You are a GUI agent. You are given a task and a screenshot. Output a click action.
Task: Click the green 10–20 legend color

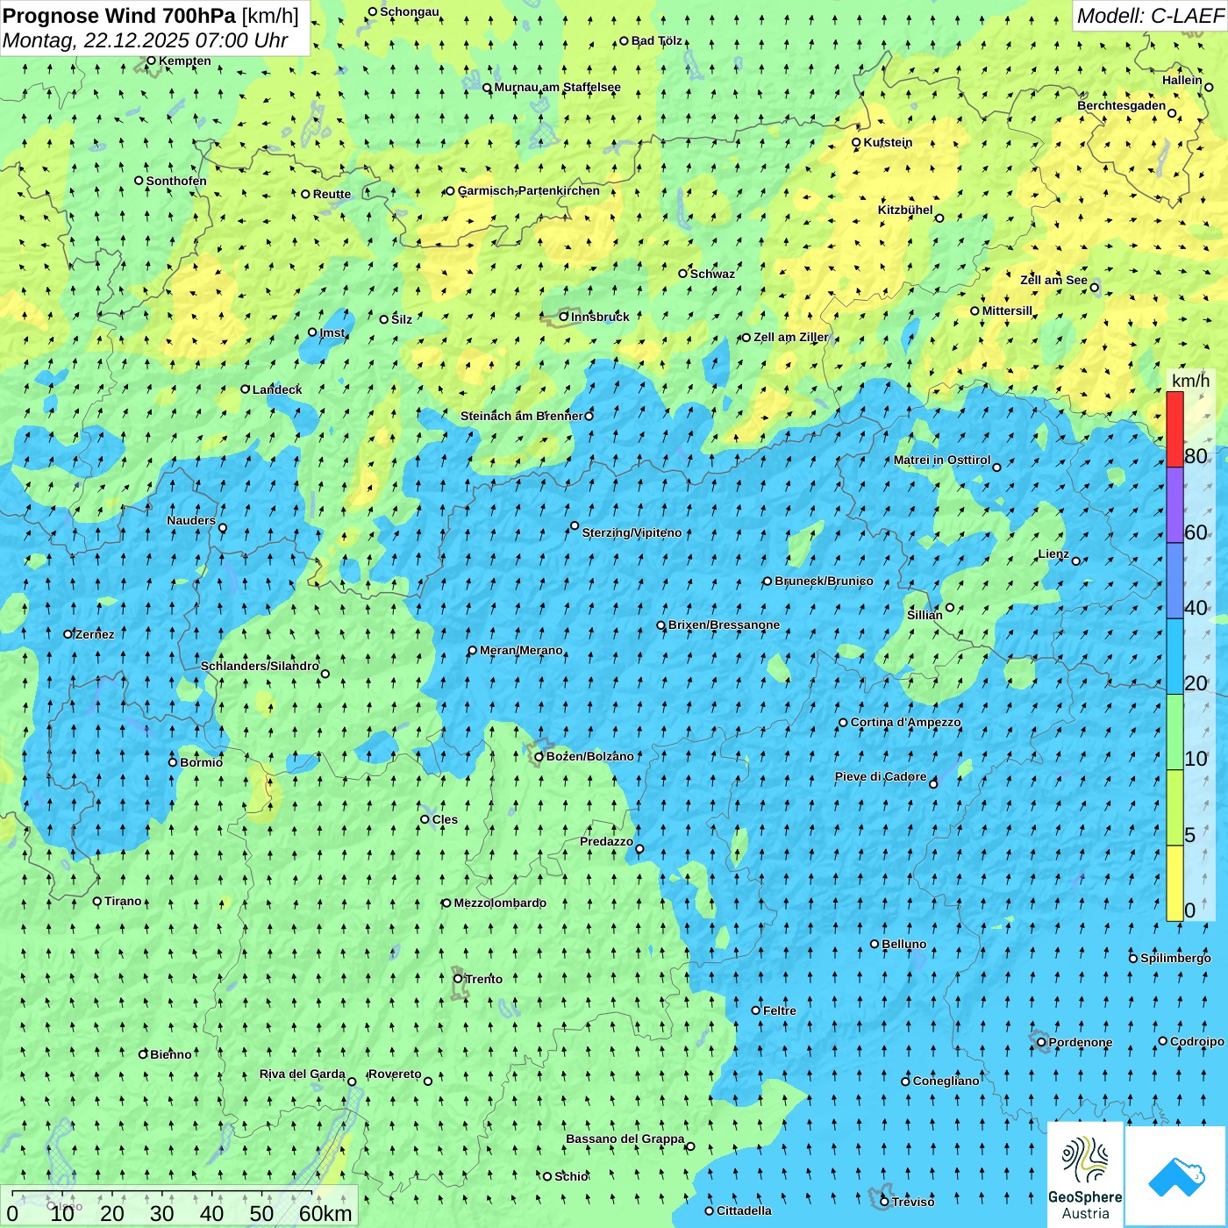pos(1174,732)
